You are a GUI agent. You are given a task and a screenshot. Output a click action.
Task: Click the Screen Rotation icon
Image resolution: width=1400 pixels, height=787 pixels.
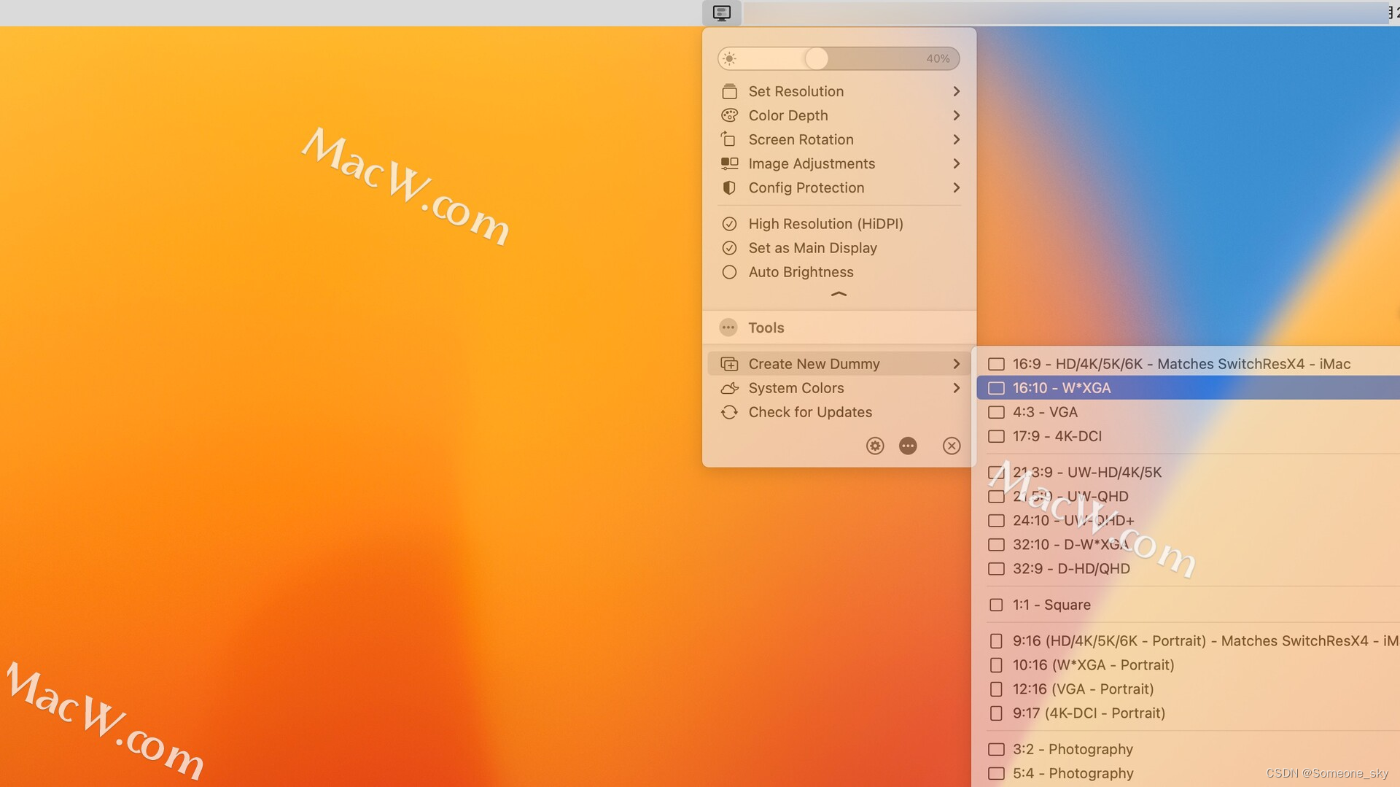[728, 139]
